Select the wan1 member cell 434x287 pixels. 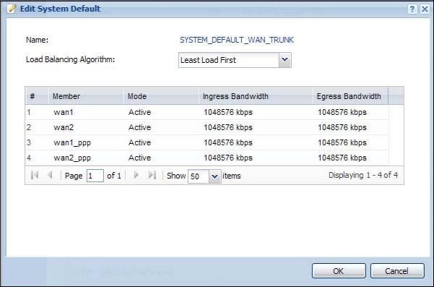87,112
